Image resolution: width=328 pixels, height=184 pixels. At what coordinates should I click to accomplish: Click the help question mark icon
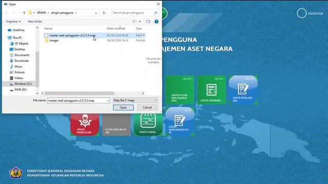coord(156,21)
